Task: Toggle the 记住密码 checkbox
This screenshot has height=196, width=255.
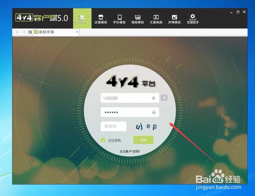Action: point(103,140)
